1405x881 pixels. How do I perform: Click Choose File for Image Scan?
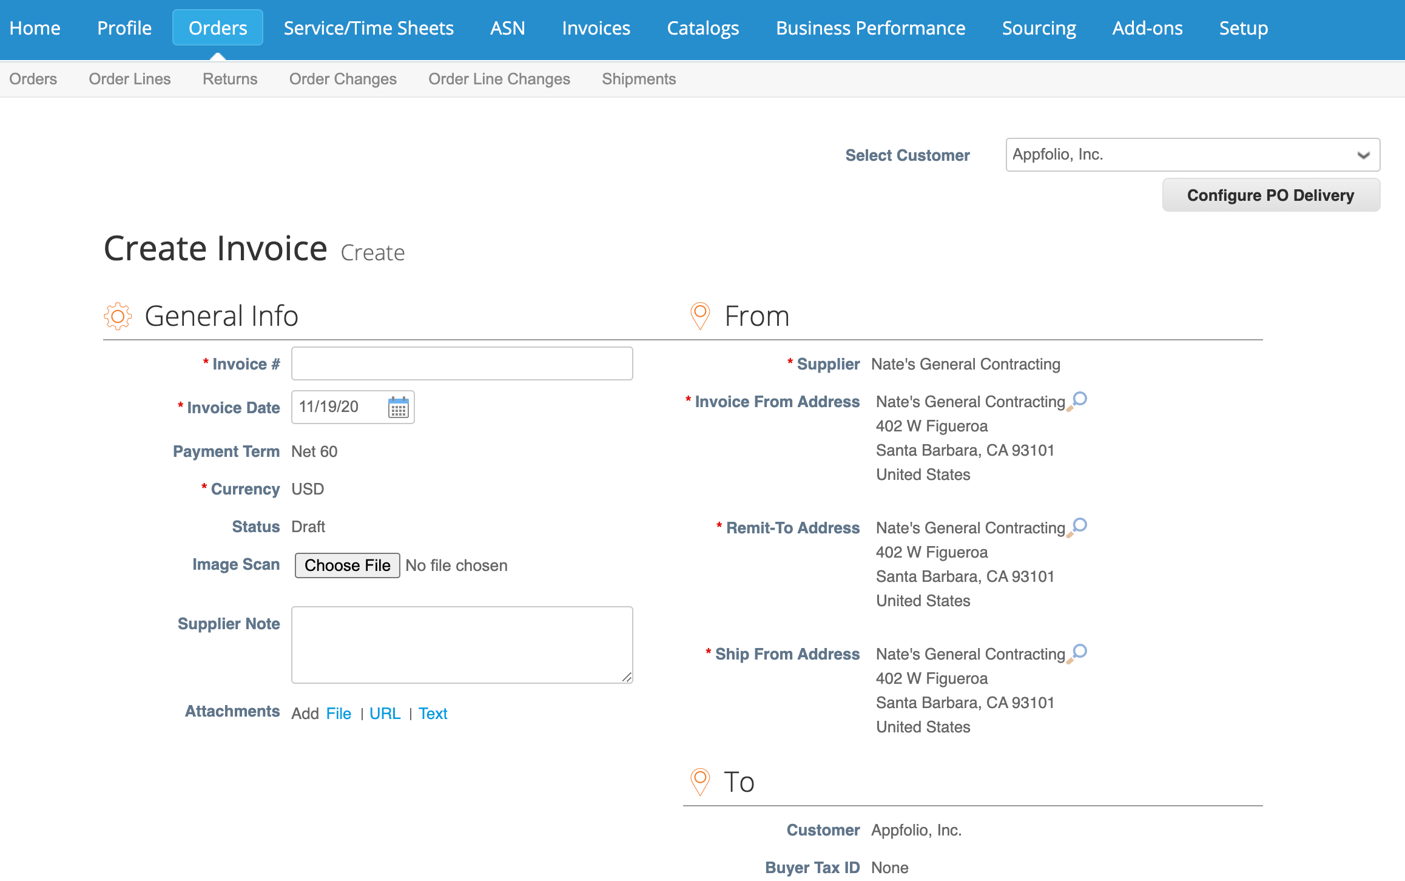tap(347, 565)
